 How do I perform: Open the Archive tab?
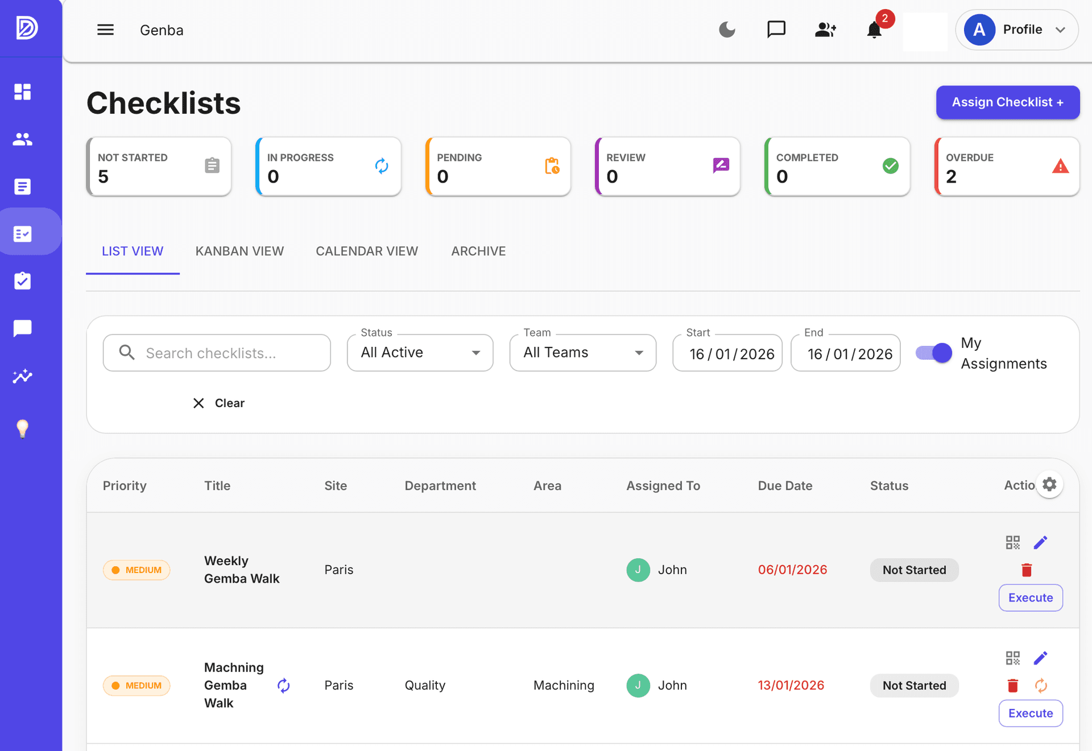pyautogui.click(x=478, y=251)
